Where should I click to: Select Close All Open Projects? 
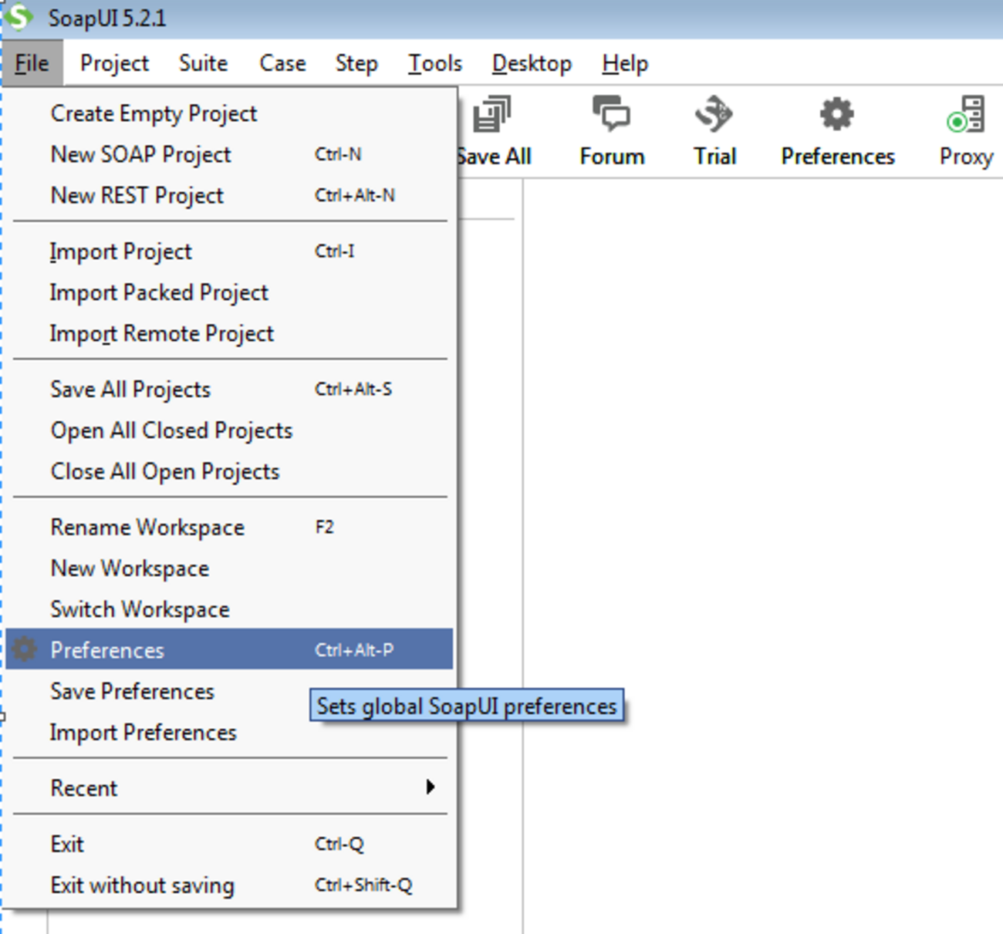pos(230,471)
